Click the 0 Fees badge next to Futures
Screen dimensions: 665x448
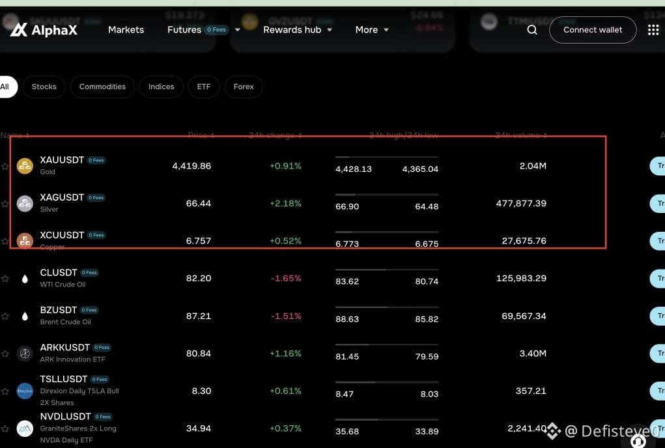[x=216, y=30]
